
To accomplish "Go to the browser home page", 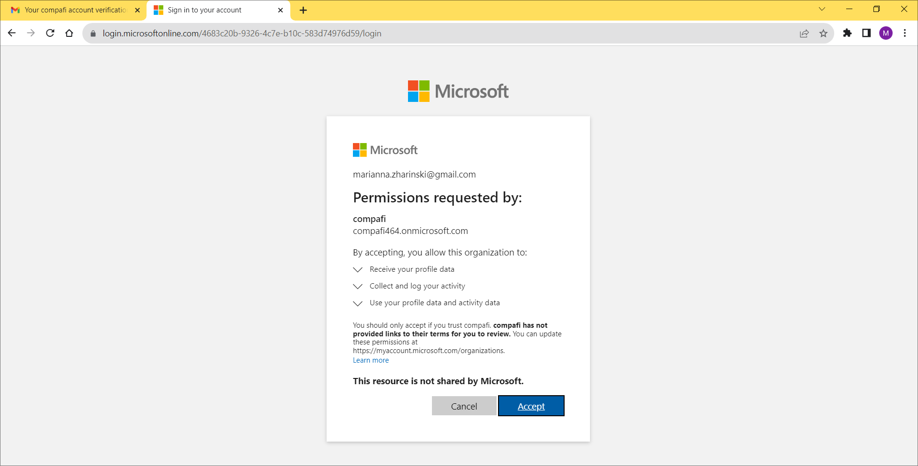I will pos(69,33).
